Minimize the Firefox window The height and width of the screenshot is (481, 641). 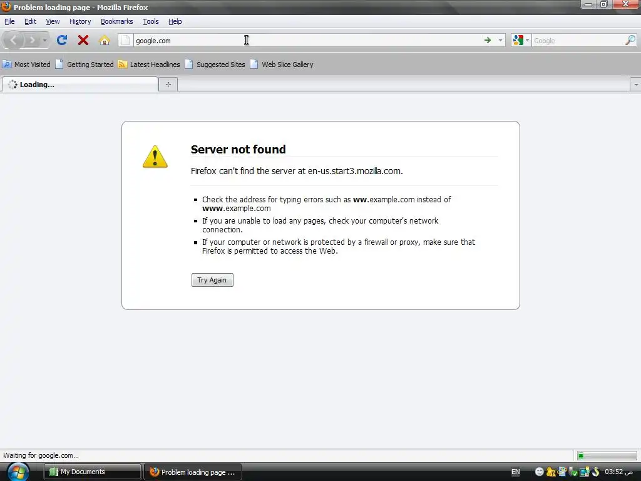pos(588,4)
